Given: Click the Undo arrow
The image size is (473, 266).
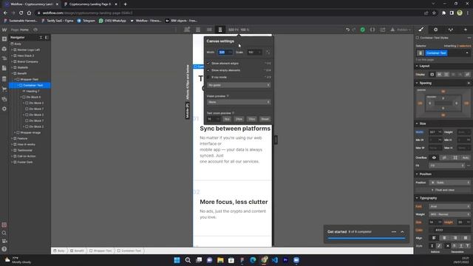Looking at the screenshot, I should (347, 30).
